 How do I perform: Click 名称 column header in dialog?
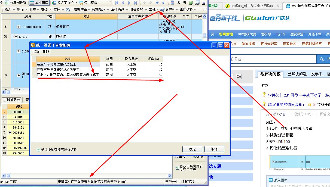pyautogui.click(x=68, y=59)
